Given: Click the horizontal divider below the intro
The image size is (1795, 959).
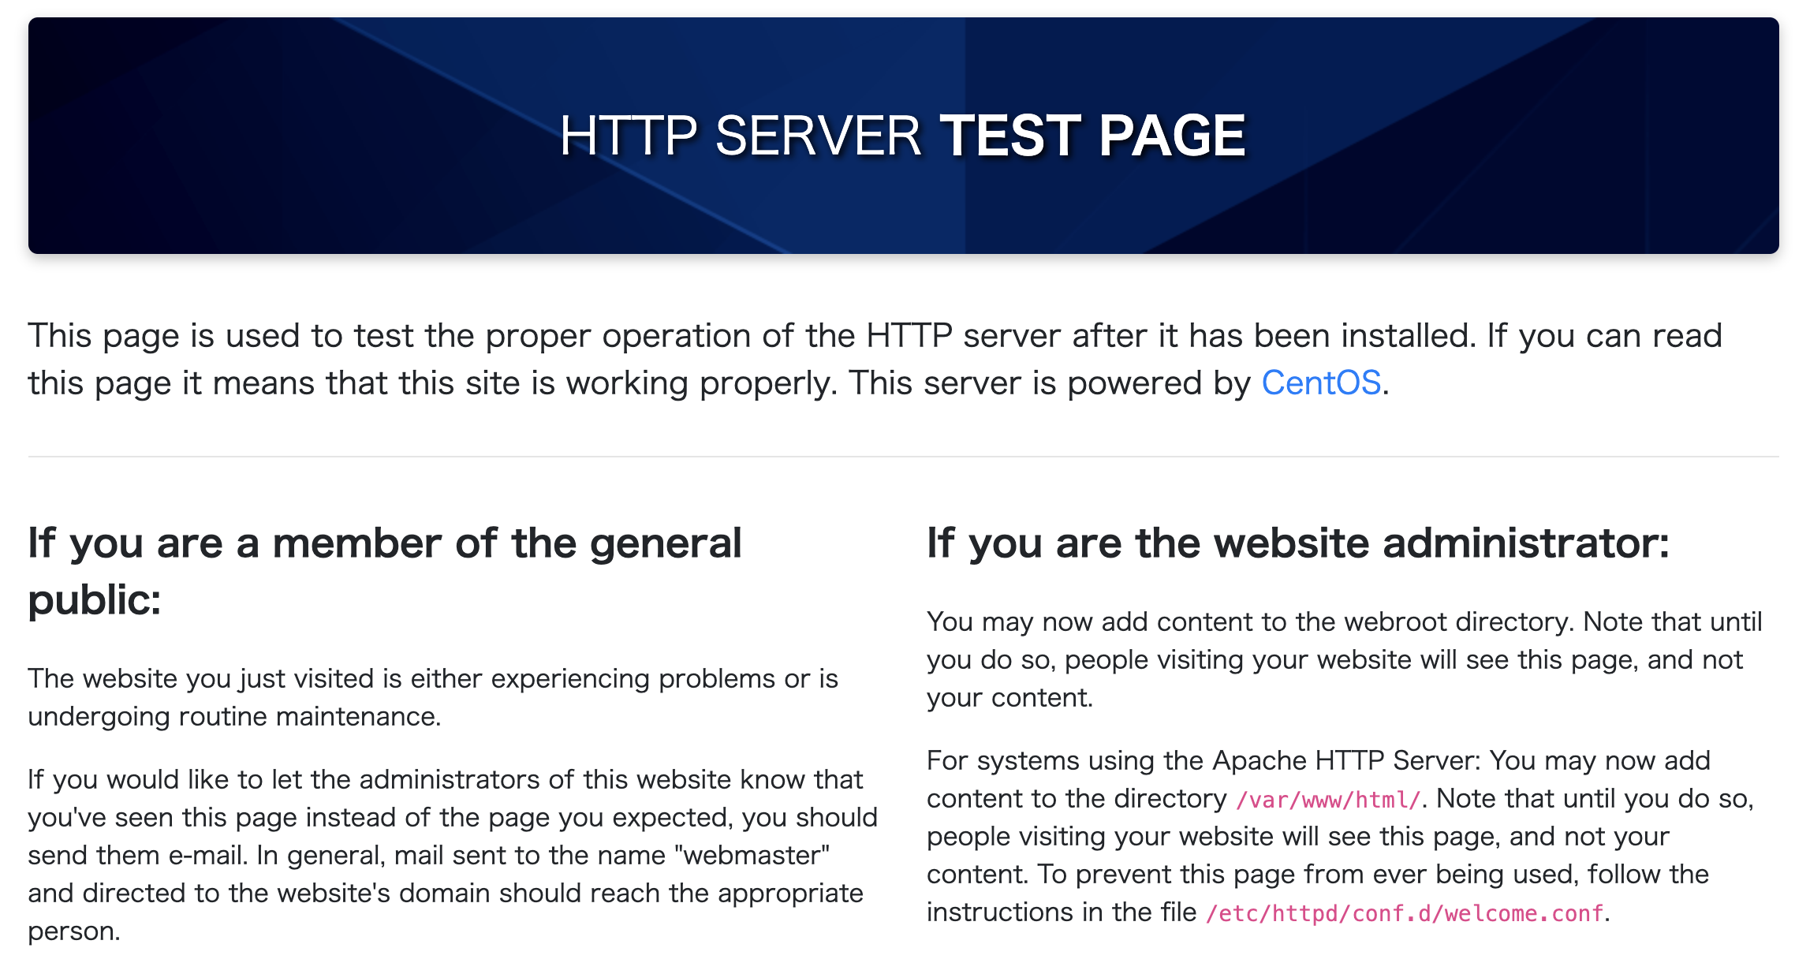Looking at the screenshot, I should (x=902, y=456).
